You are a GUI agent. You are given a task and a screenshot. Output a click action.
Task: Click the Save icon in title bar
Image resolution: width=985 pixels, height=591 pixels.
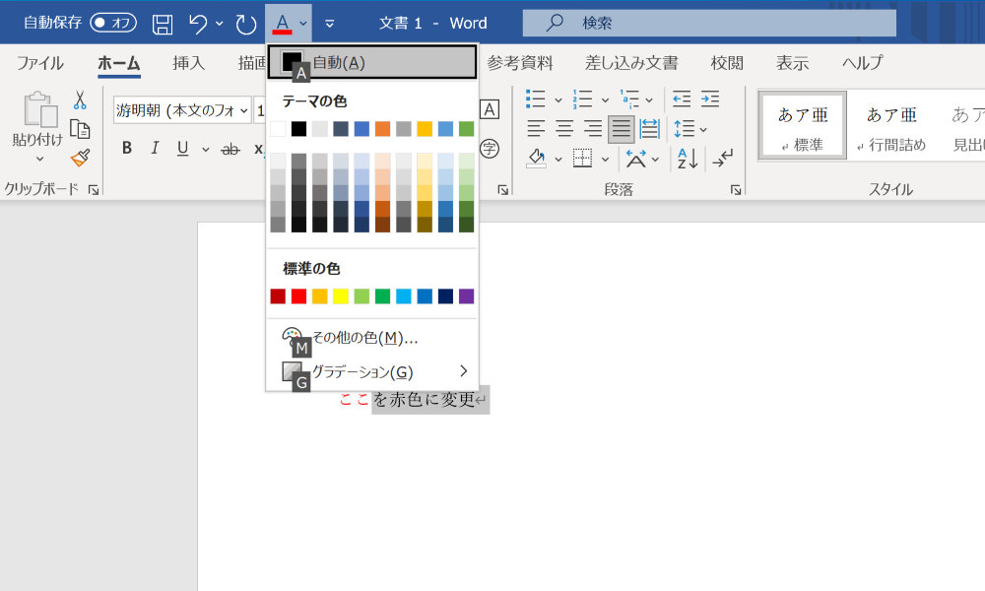pos(163,24)
